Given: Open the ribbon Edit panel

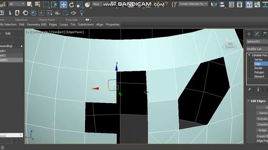Looking at the screenshot, I should click(x=21, y=25).
